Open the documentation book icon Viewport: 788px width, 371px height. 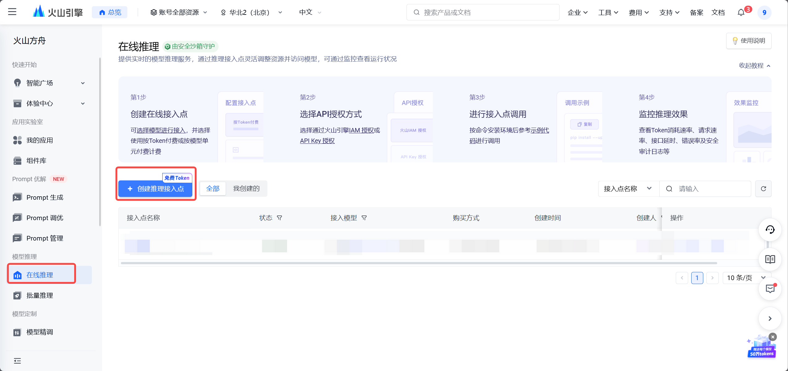pos(770,259)
